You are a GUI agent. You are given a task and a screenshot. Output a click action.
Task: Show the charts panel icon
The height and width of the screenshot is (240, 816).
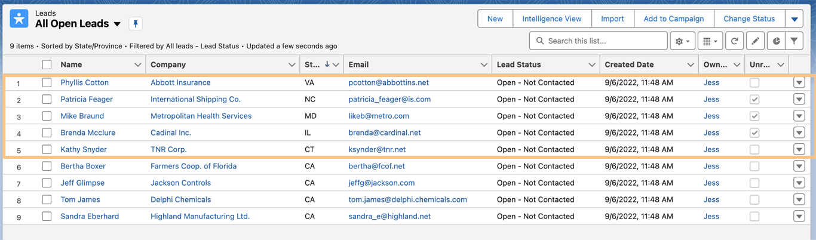tap(776, 41)
